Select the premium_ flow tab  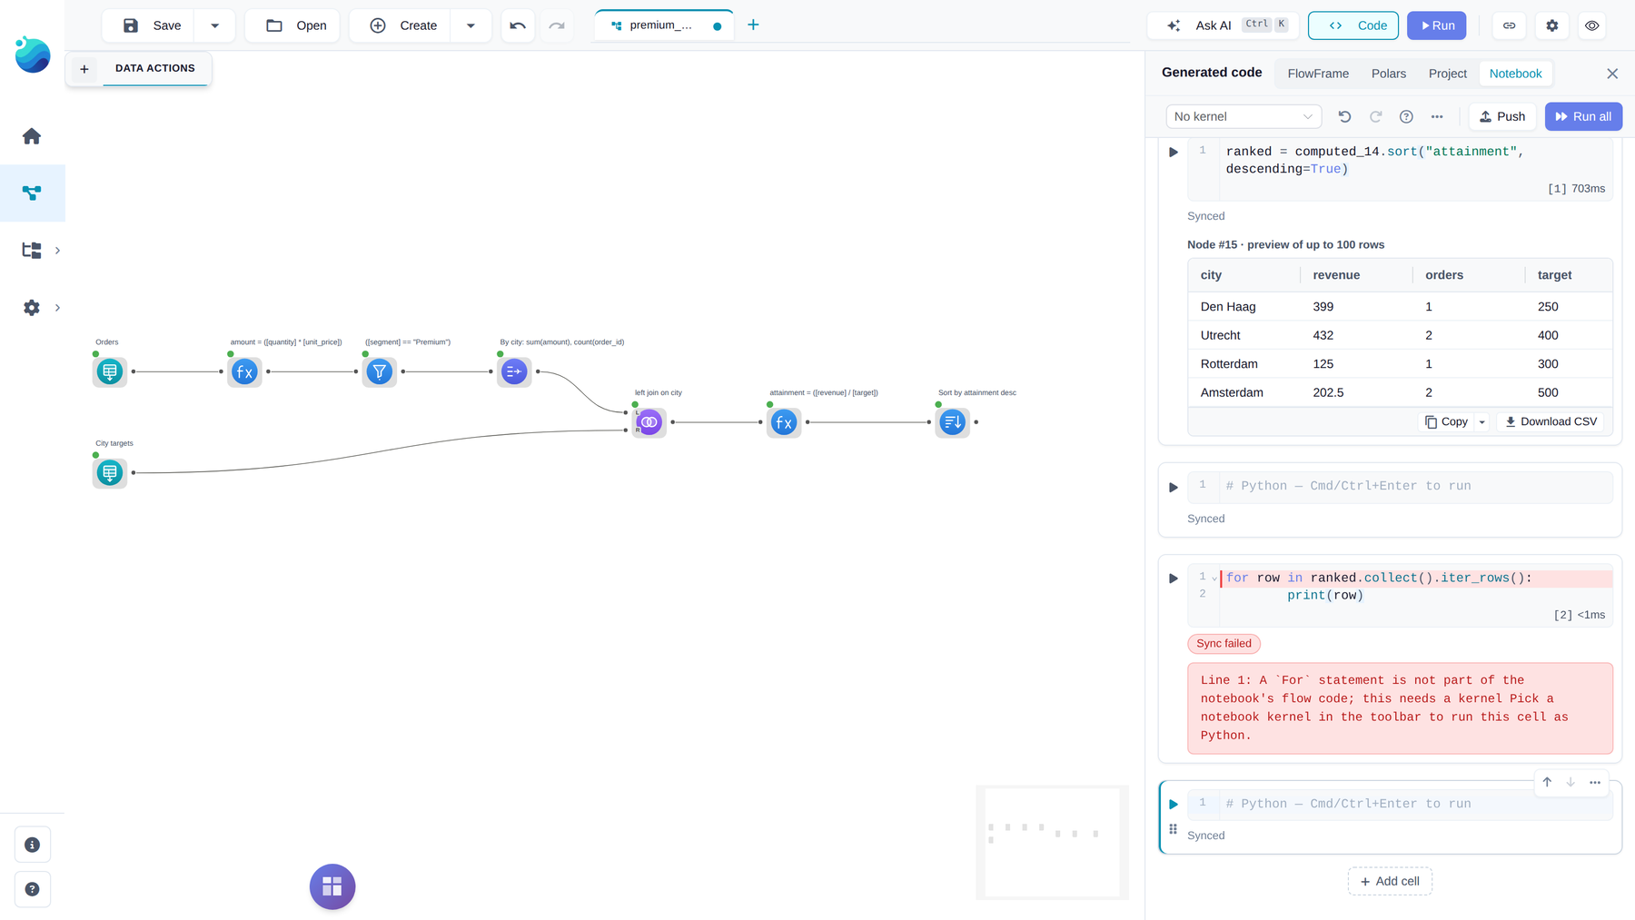666,25
